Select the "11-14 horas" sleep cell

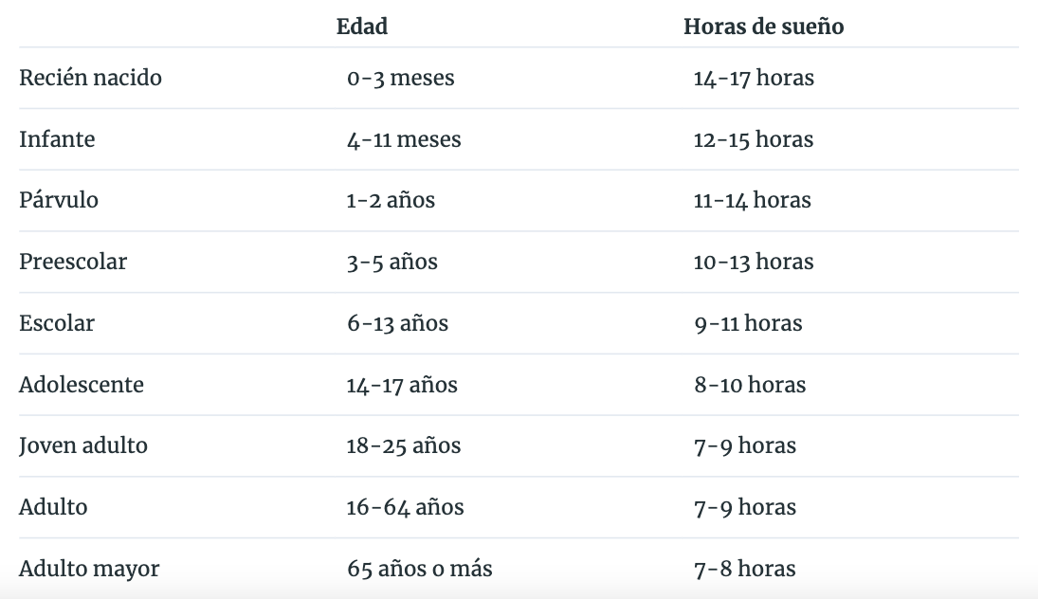coord(752,200)
